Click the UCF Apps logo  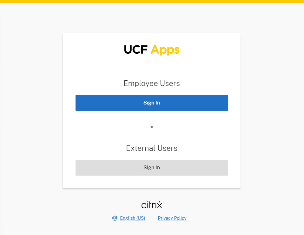[152, 50]
